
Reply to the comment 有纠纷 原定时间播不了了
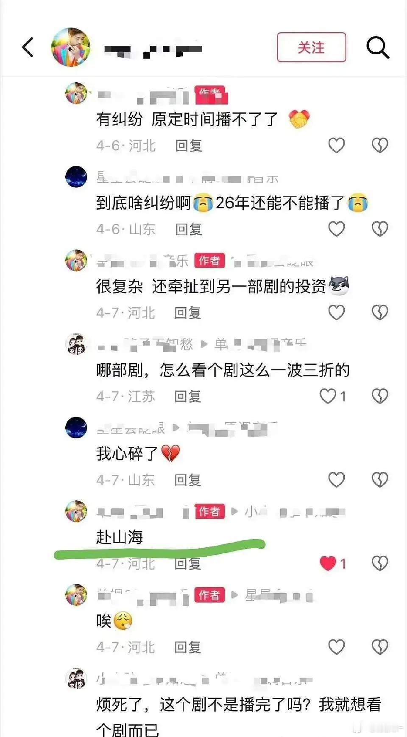coord(189,146)
